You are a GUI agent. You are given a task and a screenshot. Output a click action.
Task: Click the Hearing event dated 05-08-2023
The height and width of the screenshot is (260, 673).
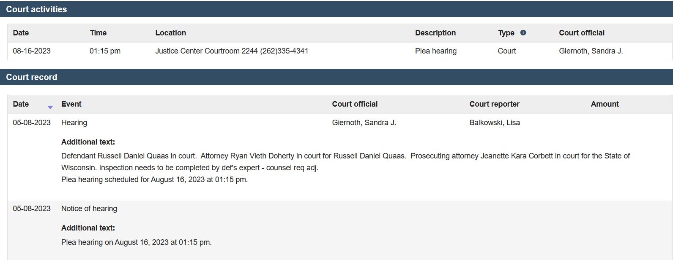(x=74, y=123)
